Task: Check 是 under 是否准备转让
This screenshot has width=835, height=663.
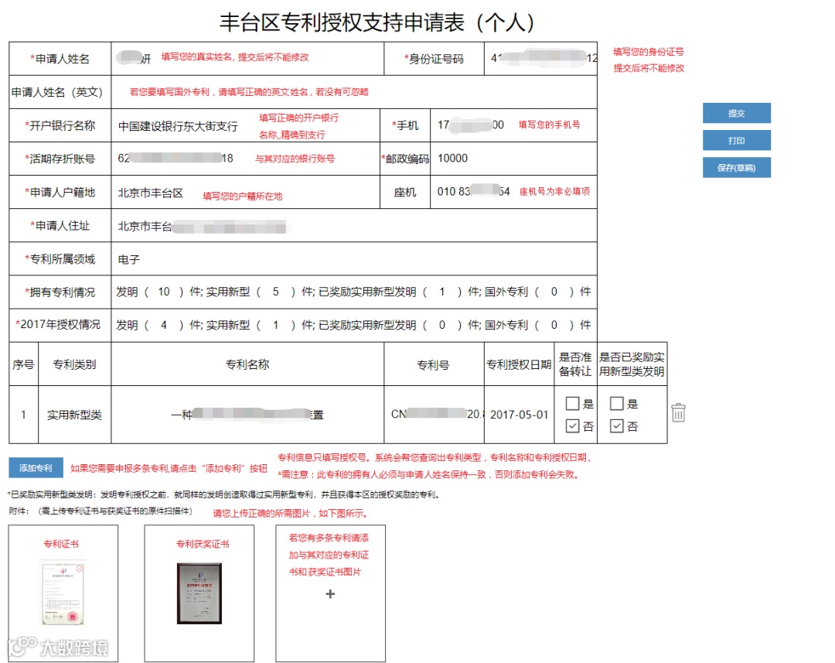Action: click(x=572, y=404)
